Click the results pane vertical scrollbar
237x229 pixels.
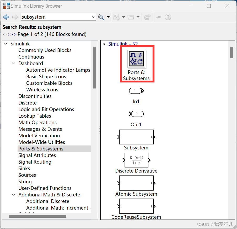pyautogui.click(x=231, y=53)
